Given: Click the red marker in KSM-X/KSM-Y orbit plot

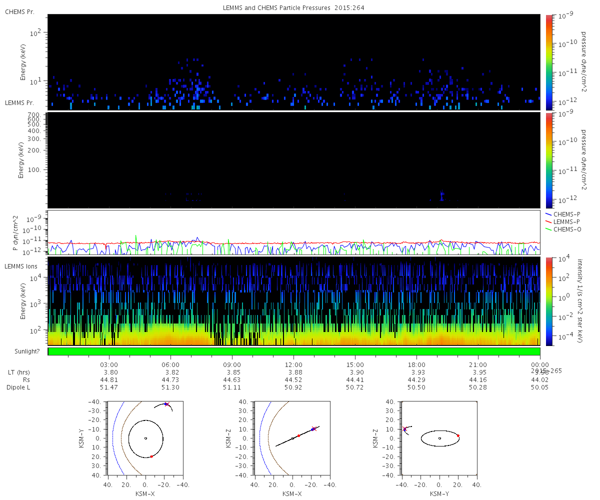Looking at the screenshot, I should click(151, 456).
